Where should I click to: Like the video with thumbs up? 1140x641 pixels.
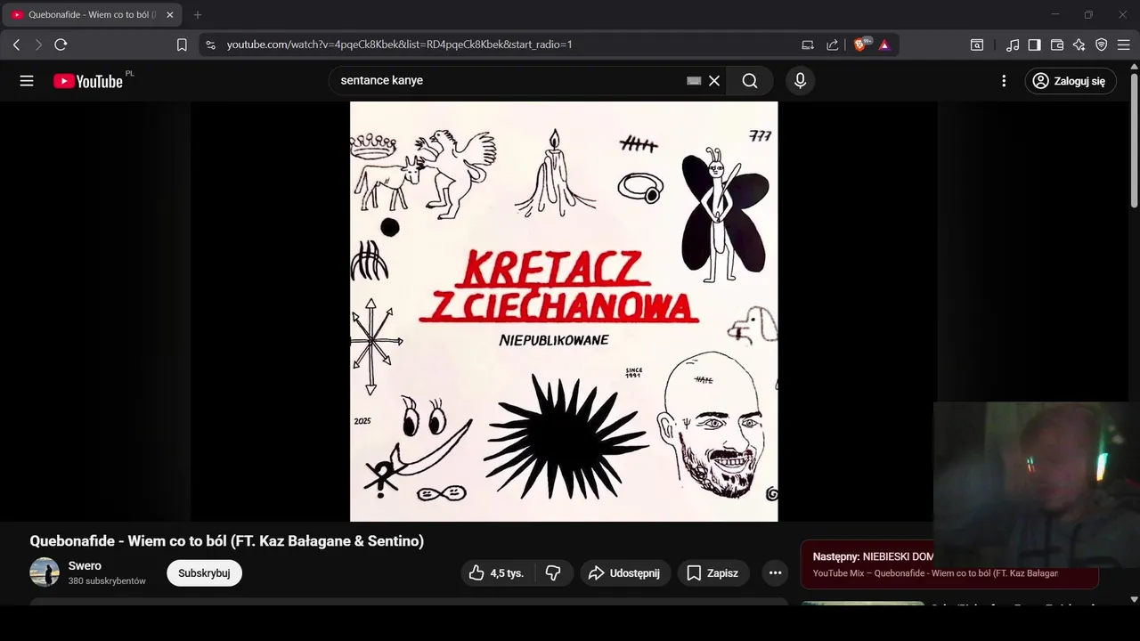pos(497,573)
